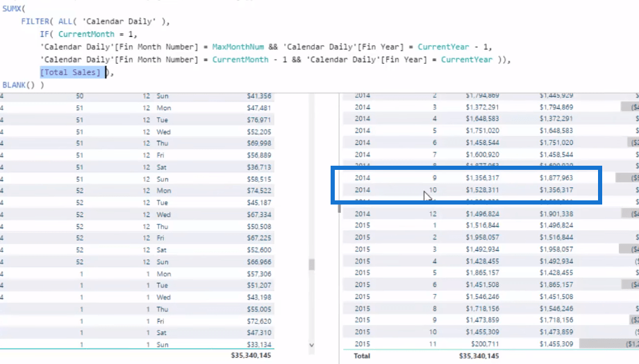Click the left table vertical scrollbar thumb
The image size is (639, 364).
(x=311, y=264)
